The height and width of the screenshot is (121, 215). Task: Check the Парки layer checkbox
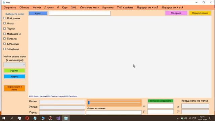(4, 29)
